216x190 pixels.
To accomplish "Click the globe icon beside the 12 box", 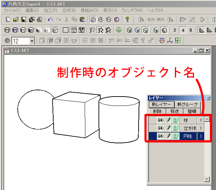I will point(7,41).
